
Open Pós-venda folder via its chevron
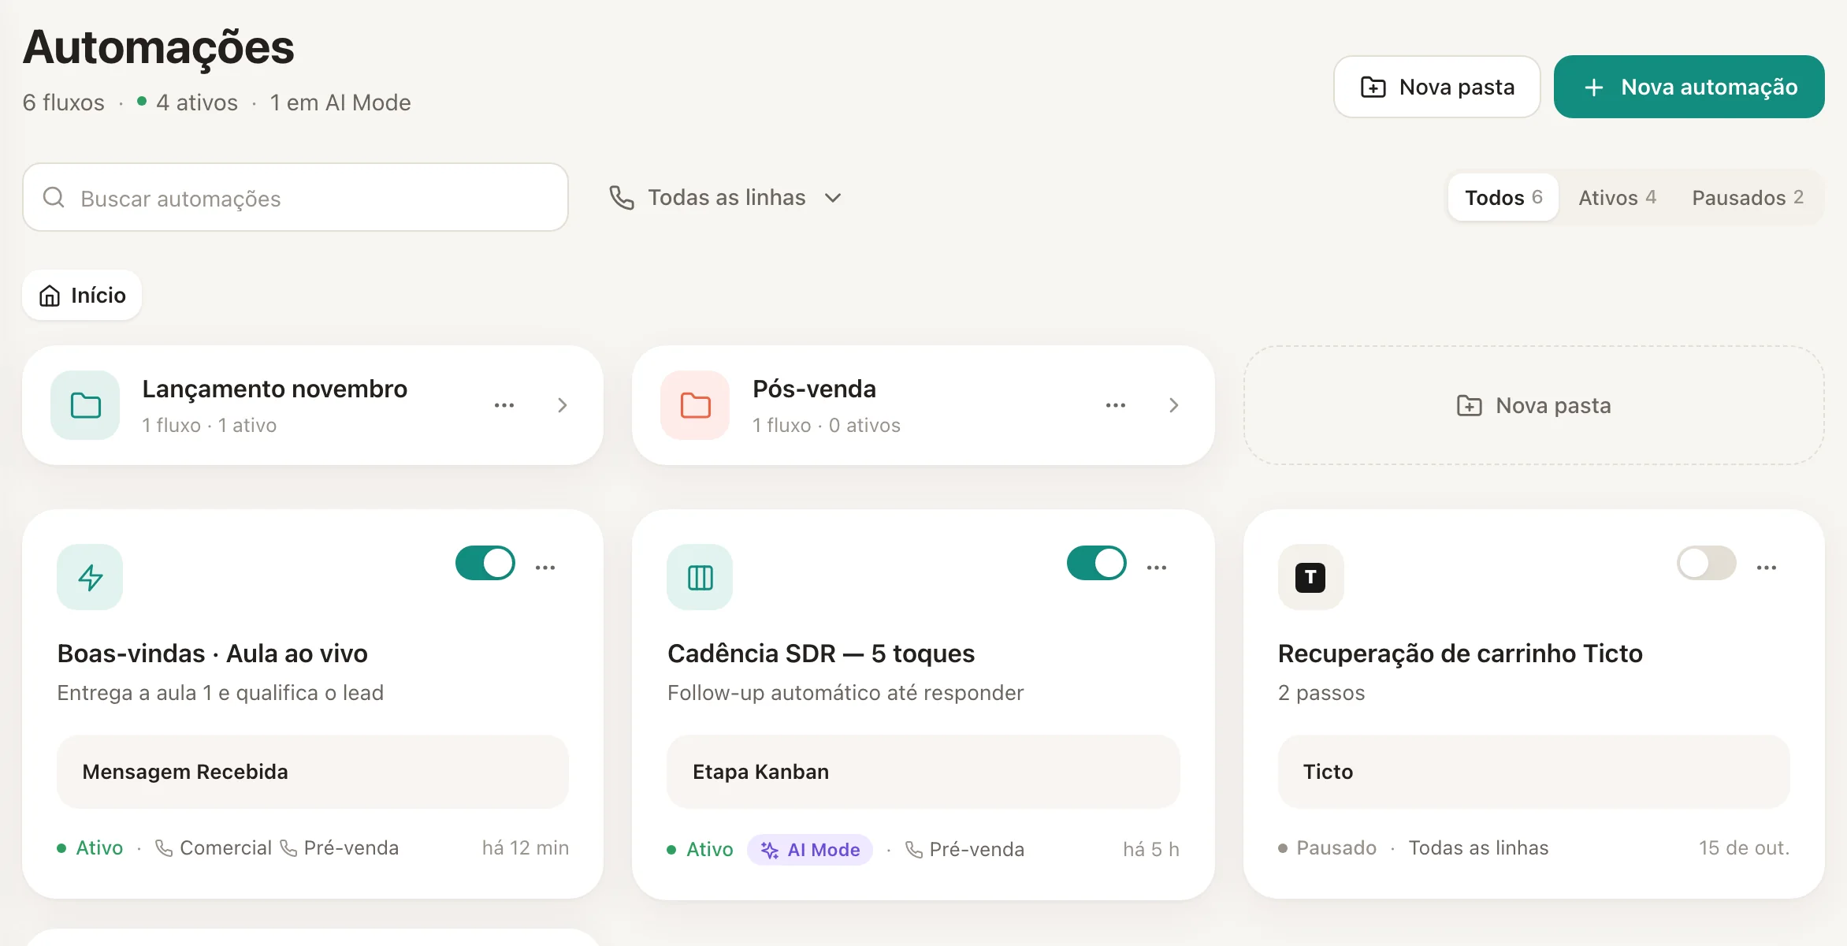coord(1173,405)
